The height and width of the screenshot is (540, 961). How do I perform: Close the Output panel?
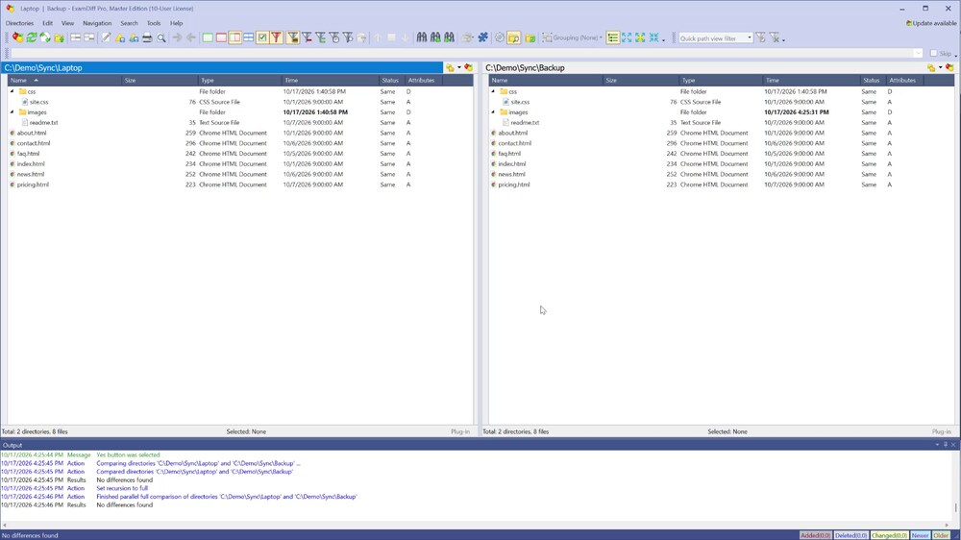tap(953, 445)
